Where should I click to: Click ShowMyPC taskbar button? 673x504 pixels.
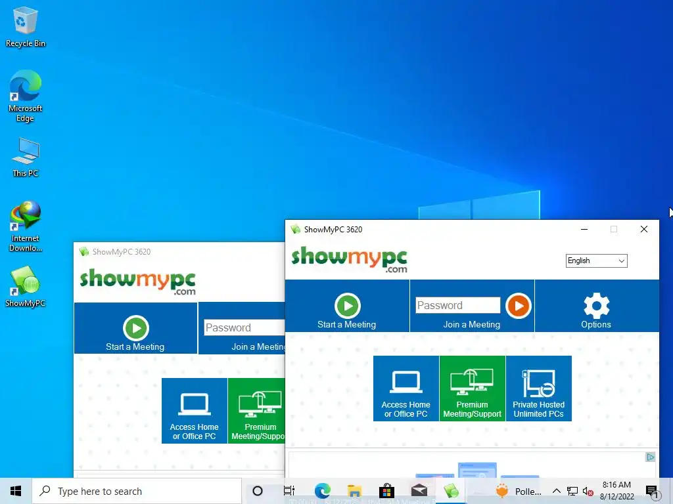click(x=451, y=491)
